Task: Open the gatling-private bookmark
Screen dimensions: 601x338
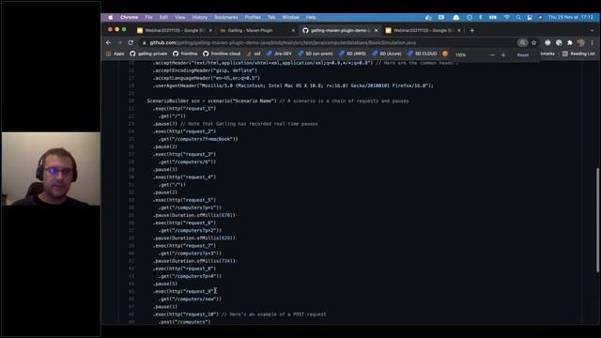Action: 148,54
